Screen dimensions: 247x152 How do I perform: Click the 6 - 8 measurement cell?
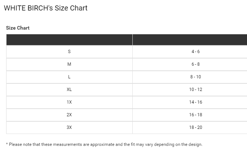coord(196,64)
